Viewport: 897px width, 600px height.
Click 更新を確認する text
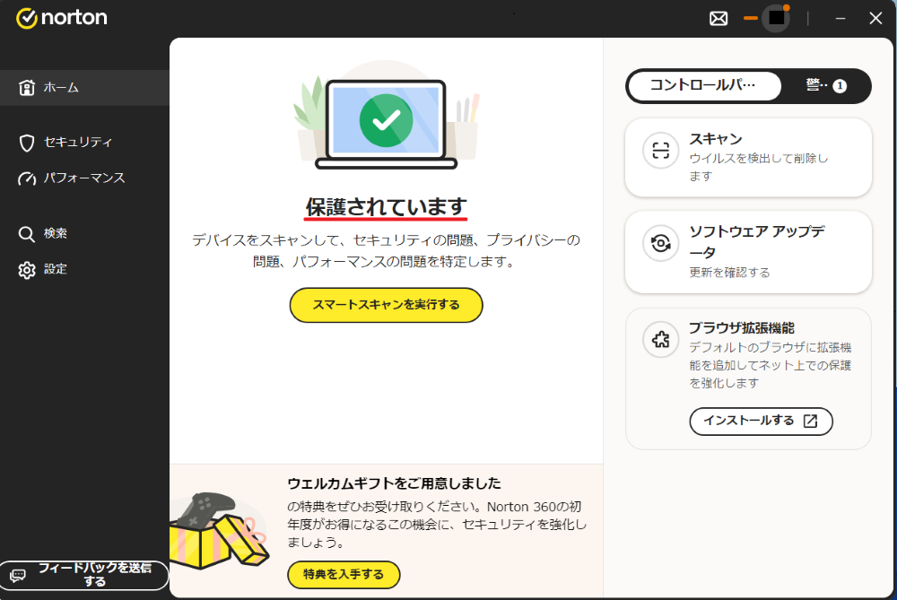(x=729, y=273)
